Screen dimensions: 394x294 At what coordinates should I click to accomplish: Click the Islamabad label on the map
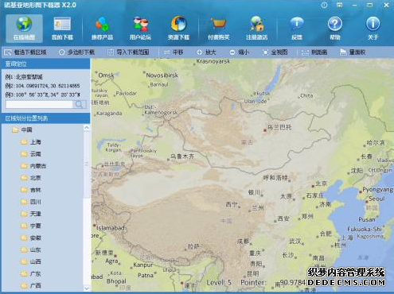pyautogui.click(x=111, y=228)
